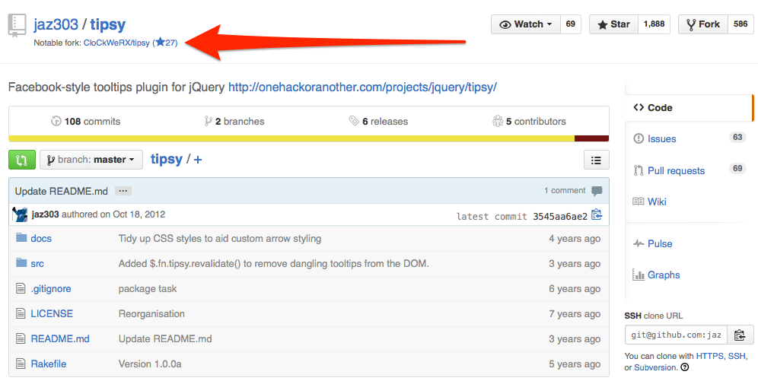This screenshot has height=381, width=758.
Task: Open the jaz303 owner link in the title
Action: coord(56,24)
